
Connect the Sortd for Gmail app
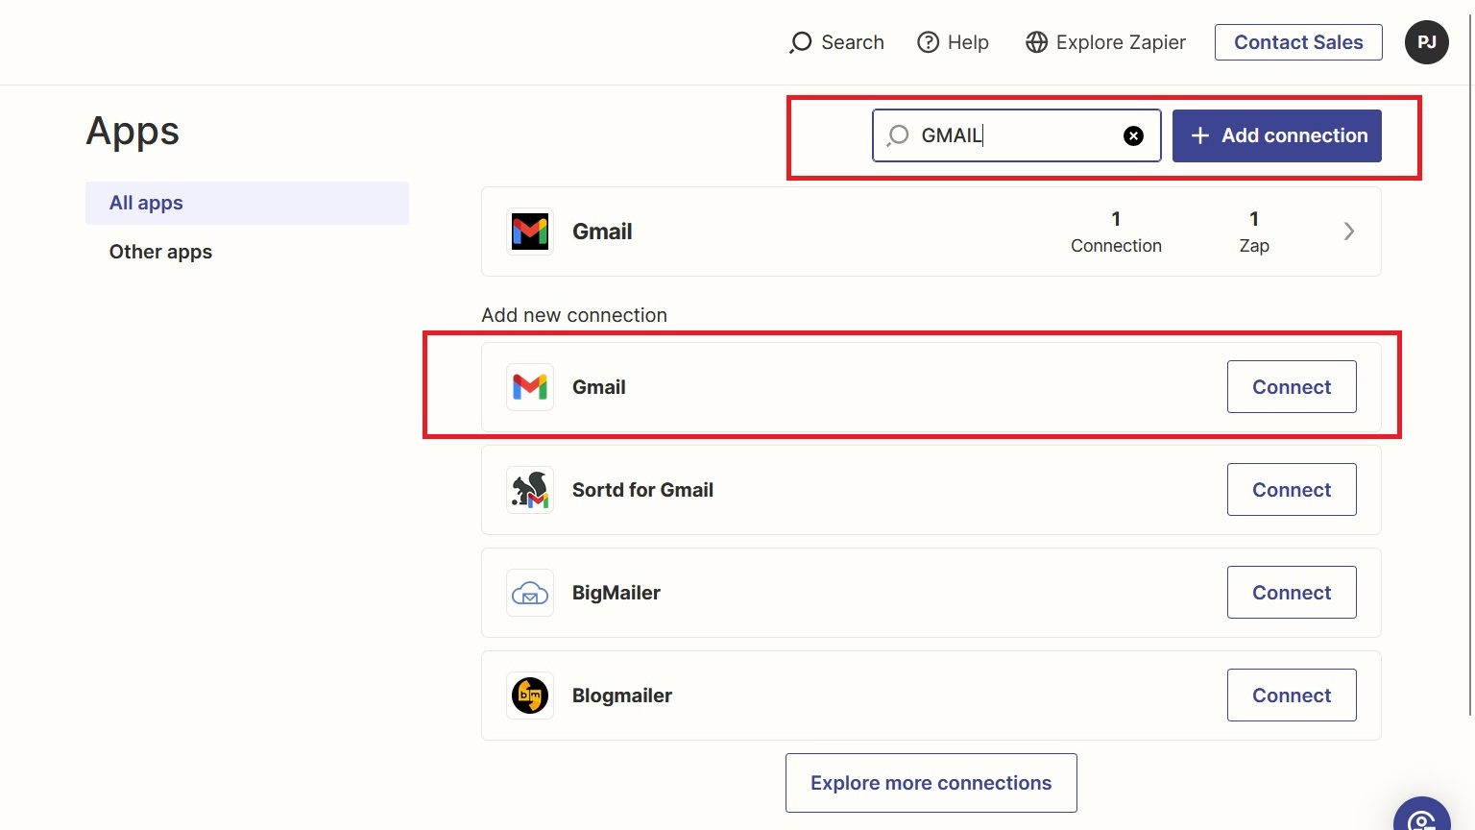click(1291, 490)
